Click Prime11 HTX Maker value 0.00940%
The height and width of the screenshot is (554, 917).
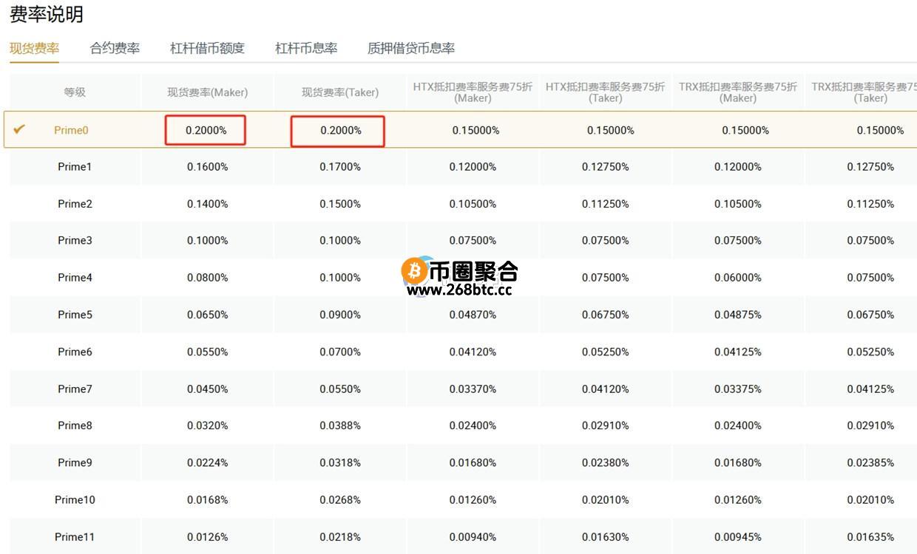coord(473,537)
